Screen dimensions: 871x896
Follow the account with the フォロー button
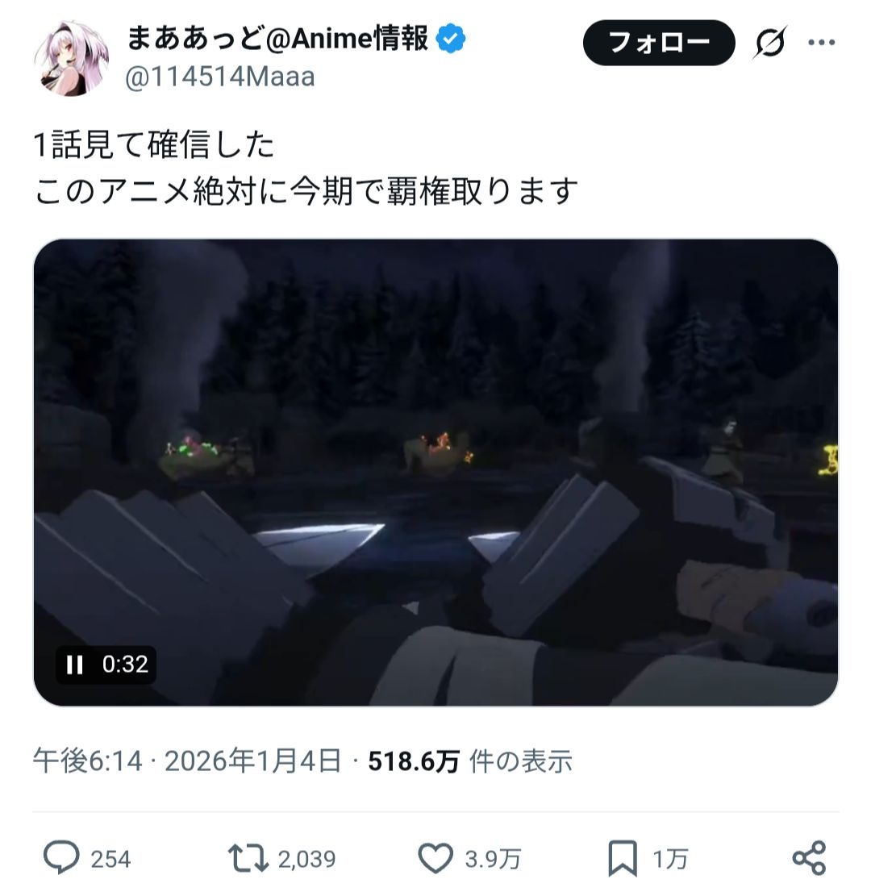click(658, 43)
